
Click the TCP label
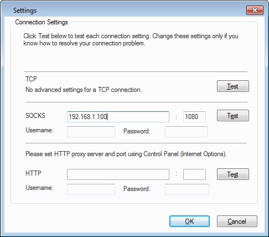click(x=31, y=79)
